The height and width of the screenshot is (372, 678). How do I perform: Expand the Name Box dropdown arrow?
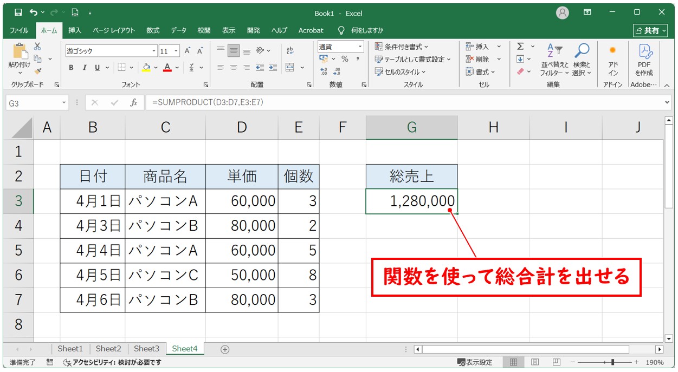pyautogui.click(x=64, y=102)
